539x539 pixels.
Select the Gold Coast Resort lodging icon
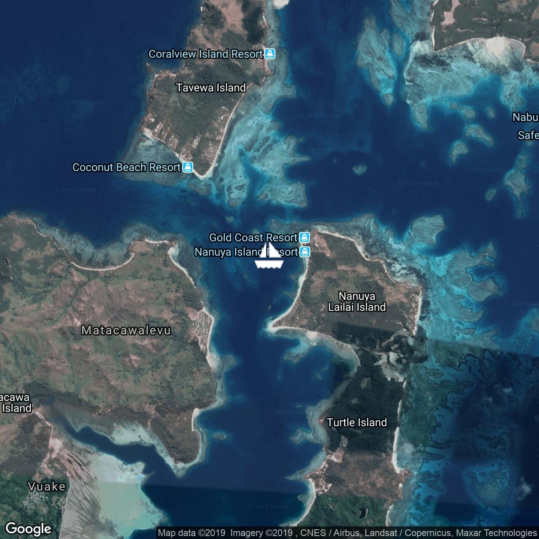pos(304,237)
